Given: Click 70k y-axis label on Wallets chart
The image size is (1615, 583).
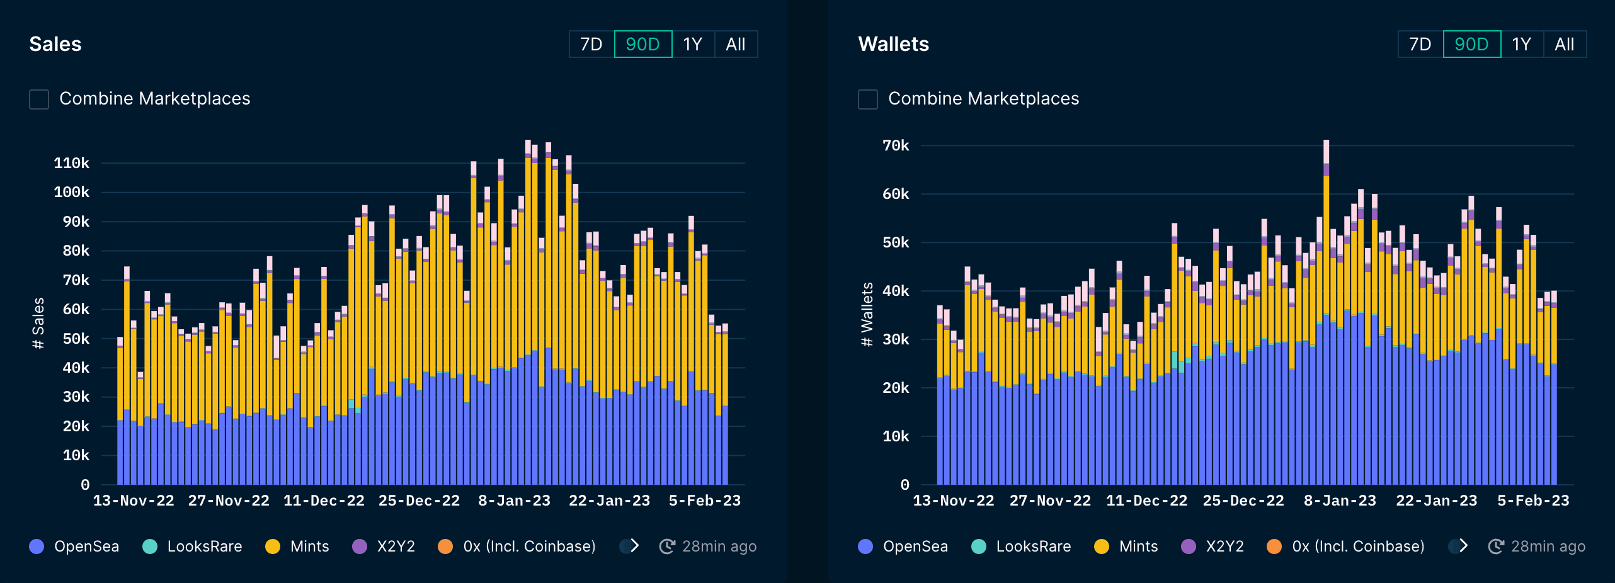Looking at the screenshot, I should [896, 146].
